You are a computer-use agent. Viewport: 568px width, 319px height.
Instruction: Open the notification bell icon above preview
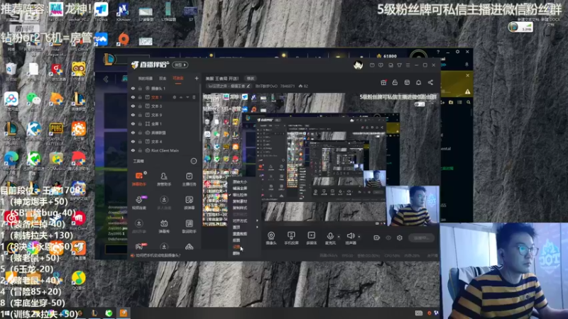pyautogui.click(x=418, y=82)
